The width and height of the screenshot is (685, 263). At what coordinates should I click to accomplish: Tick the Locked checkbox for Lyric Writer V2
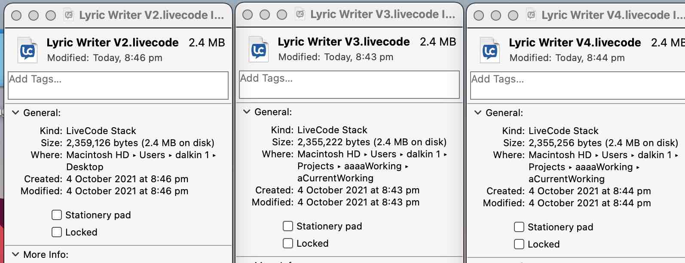tap(57, 232)
